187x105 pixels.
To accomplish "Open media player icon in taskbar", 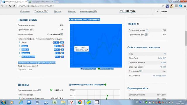I will [12, 102].
